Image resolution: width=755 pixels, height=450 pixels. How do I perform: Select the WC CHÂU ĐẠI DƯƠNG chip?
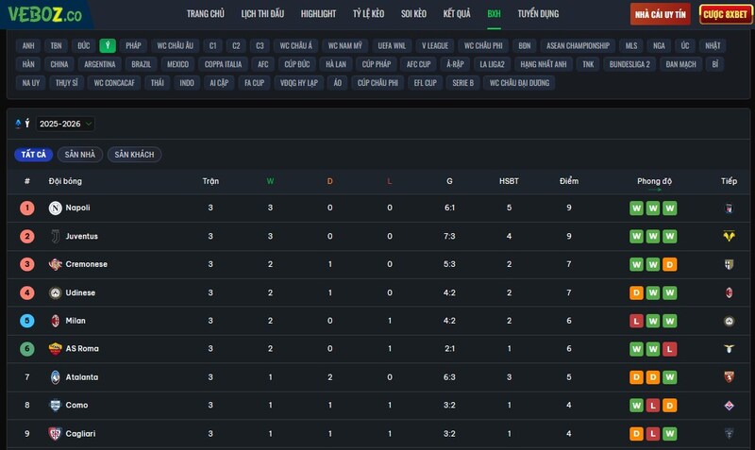[x=520, y=83]
